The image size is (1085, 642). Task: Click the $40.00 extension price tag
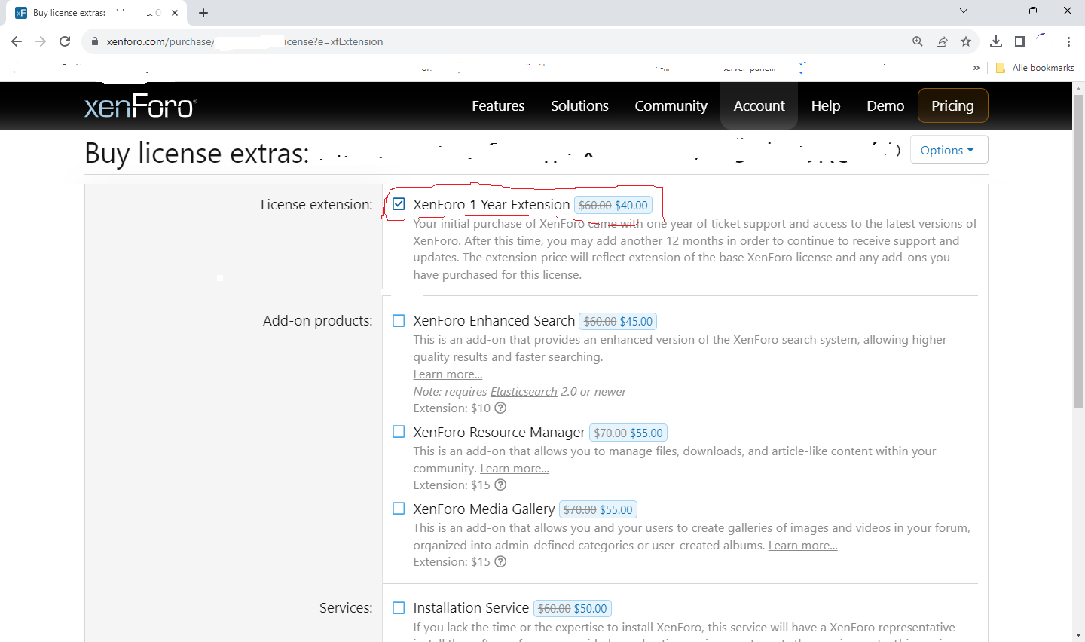pyautogui.click(x=613, y=205)
